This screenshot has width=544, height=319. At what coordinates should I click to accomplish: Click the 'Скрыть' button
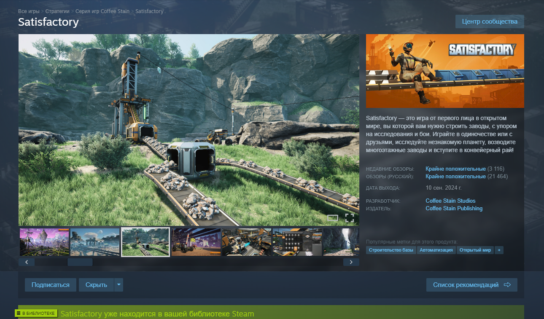coord(97,285)
